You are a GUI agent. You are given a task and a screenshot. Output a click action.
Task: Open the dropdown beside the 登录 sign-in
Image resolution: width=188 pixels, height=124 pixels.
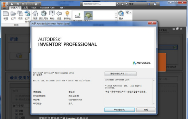click(145, 4)
